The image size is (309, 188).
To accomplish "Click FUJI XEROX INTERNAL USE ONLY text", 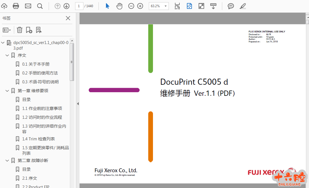I will pos(267,31).
